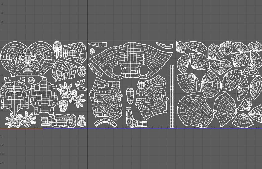Image resolution: width=262 pixels, height=169 pixels.
Task: Select the long arm UV shell along the first tile's bottom
Action: pos(59,121)
